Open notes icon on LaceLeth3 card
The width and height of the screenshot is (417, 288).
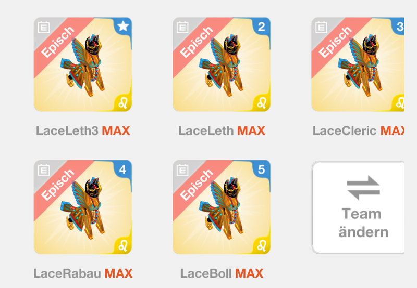point(44,28)
